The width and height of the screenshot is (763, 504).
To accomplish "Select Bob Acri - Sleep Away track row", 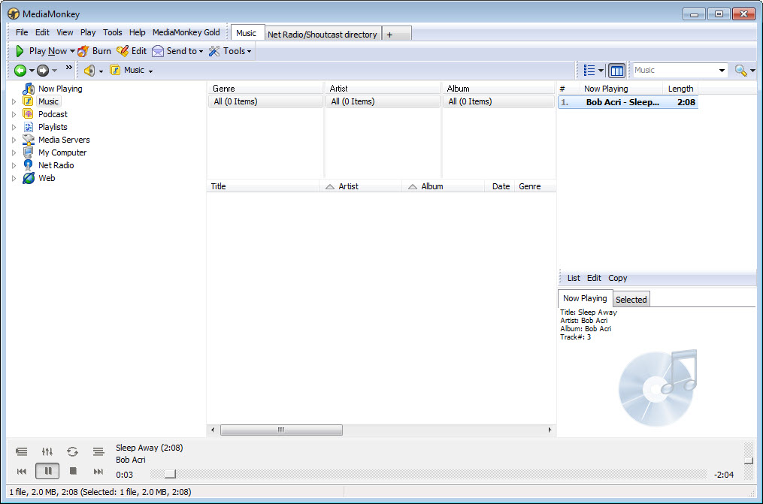I will [628, 102].
